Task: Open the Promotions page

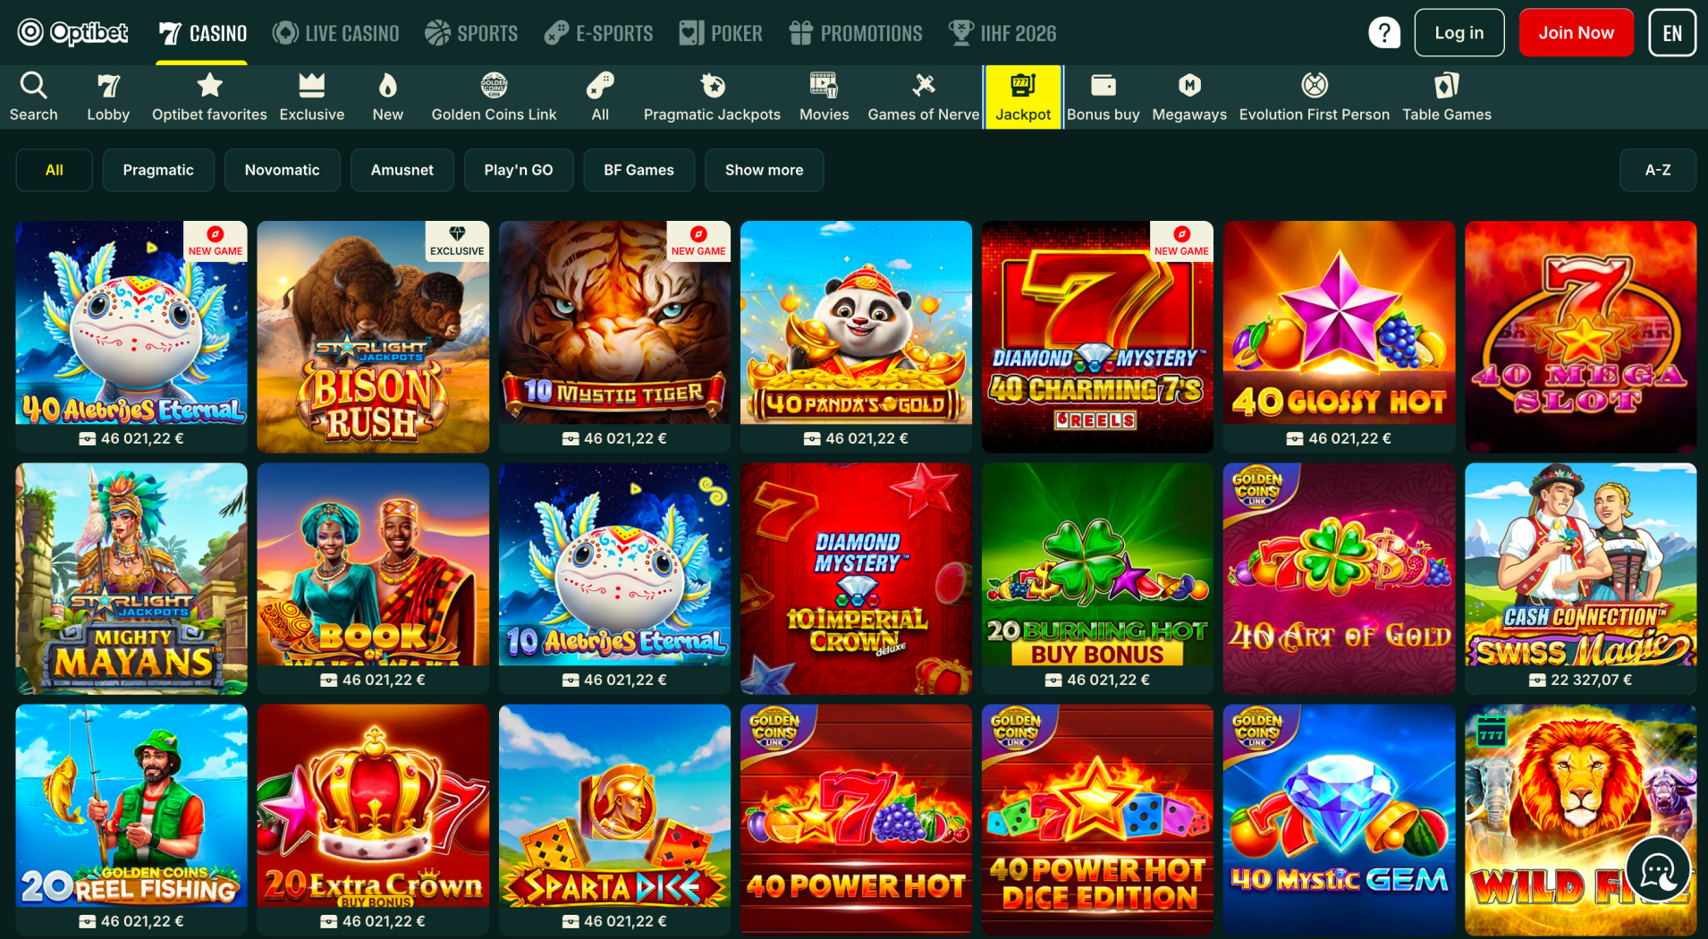Action: (x=856, y=33)
